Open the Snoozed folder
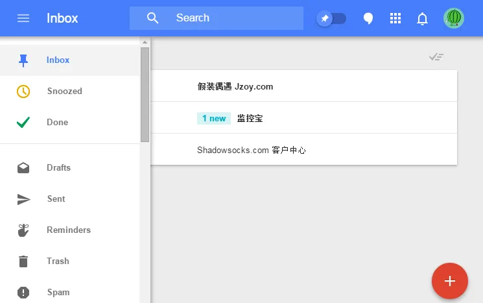This screenshot has height=303, width=483. (x=64, y=91)
